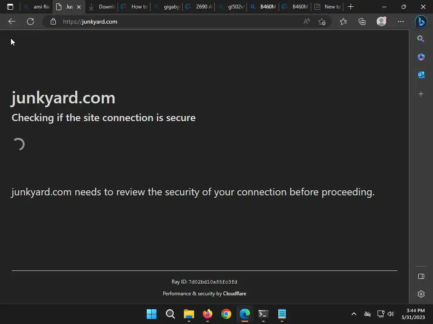Launch Firefox from the taskbar
The height and width of the screenshot is (324, 433).
[207, 314]
